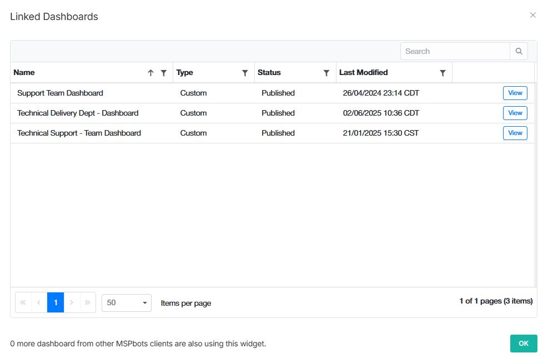View Technical Support - Team Dashboard
The image size is (548, 363).
(515, 133)
